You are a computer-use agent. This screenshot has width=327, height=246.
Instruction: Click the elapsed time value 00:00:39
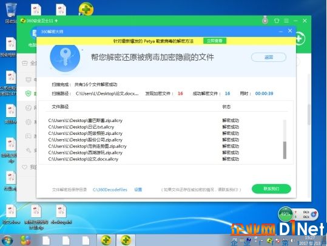pyautogui.click(x=265, y=94)
